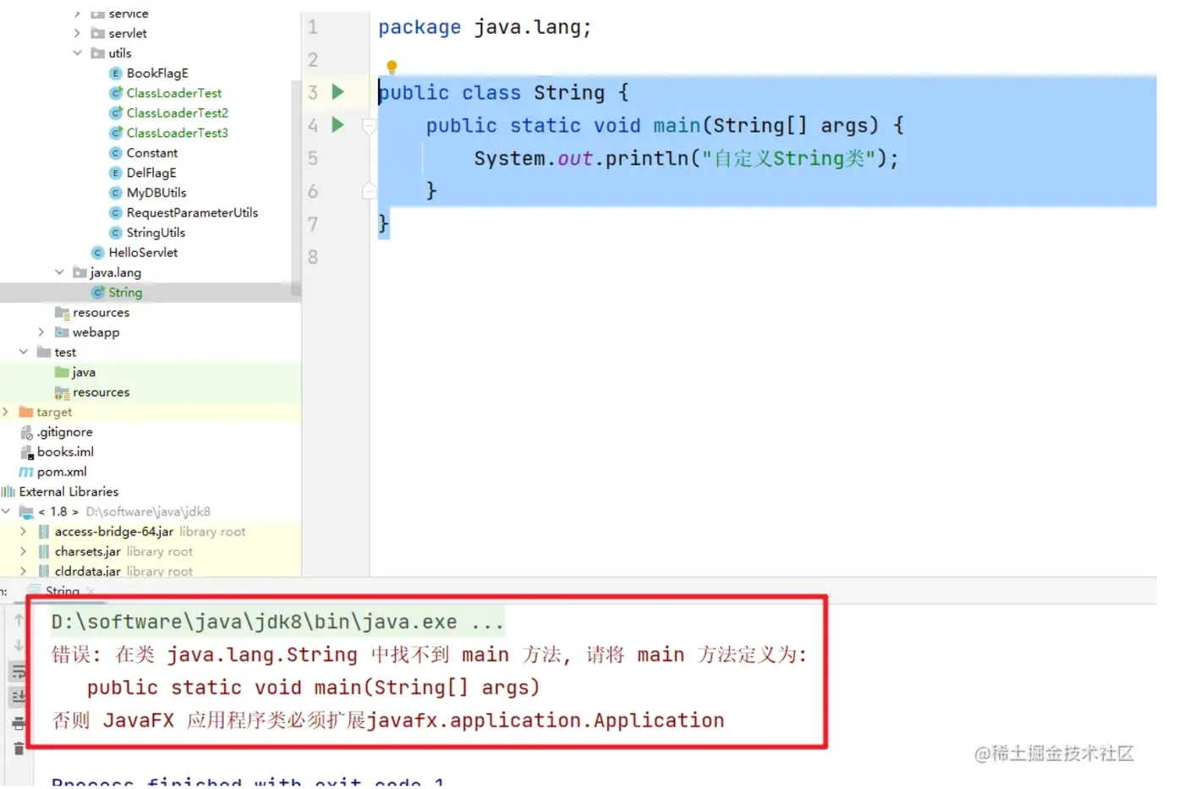Screen dimensions: 1184x789
Task: Click the access-bridge-64.jar archive icon
Action: (x=44, y=532)
